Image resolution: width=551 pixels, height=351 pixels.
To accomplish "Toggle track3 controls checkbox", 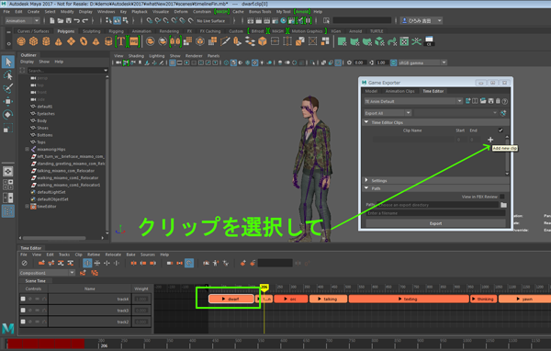I will (x=23, y=311).
